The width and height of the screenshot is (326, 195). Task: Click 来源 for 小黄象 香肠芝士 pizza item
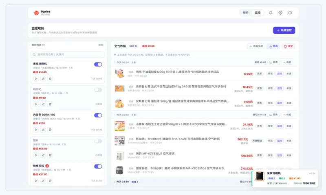289,126
